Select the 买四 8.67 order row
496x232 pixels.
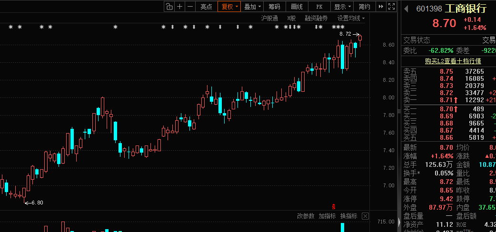449,130
